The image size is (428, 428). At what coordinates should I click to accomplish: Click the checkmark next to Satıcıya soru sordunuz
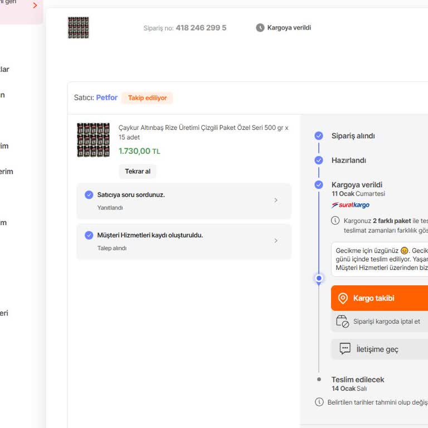coord(89,194)
